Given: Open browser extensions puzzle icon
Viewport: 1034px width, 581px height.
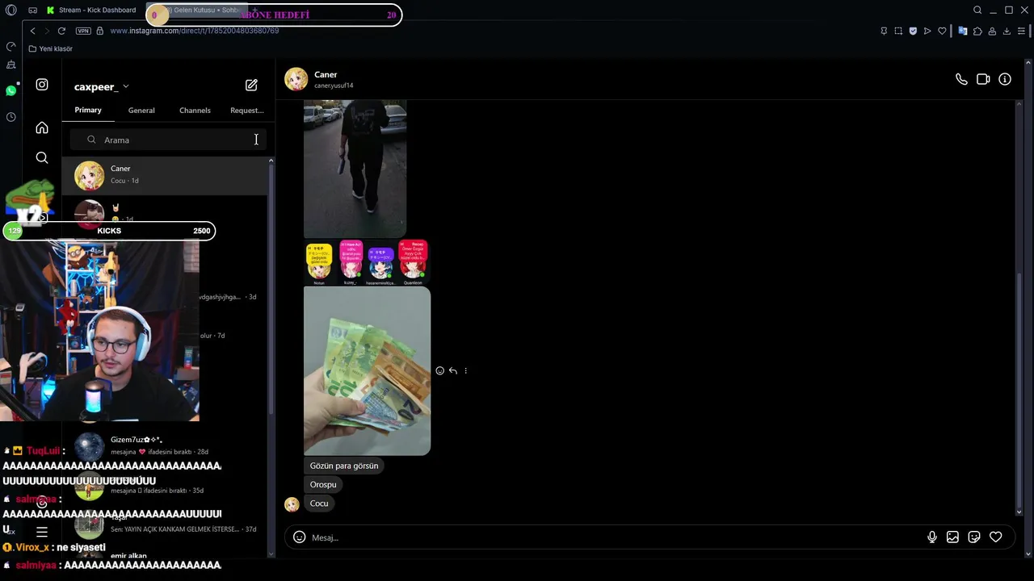Looking at the screenshot, I should [x=977, y=31].
